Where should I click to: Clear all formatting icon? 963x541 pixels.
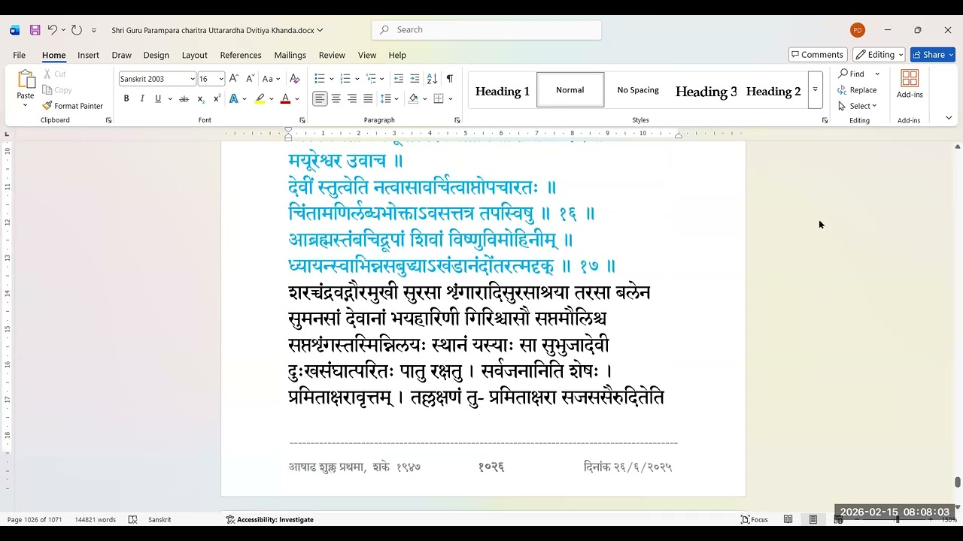click(295, 79)
